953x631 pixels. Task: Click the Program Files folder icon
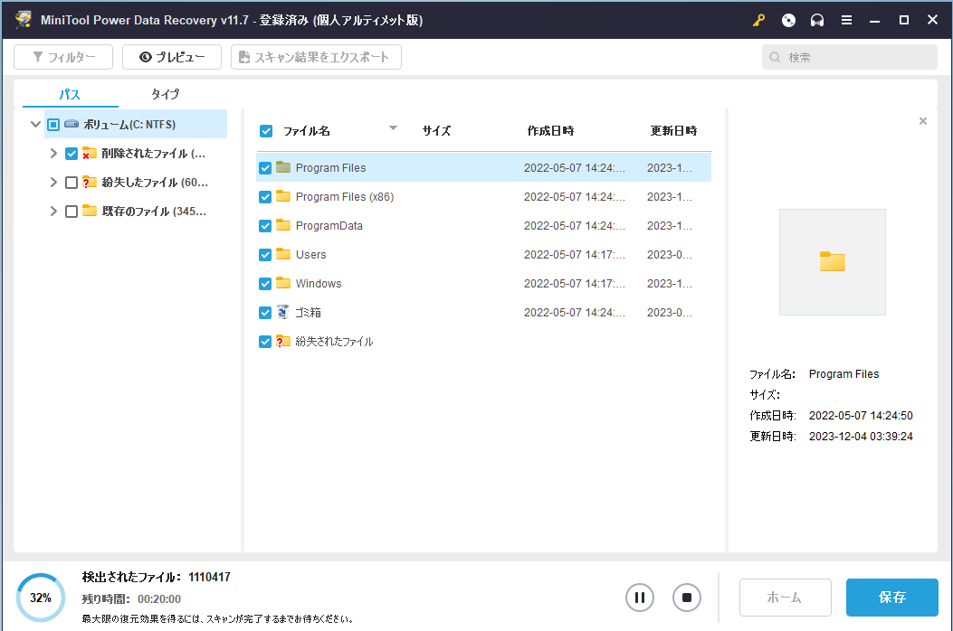click(x=283, y=167)
